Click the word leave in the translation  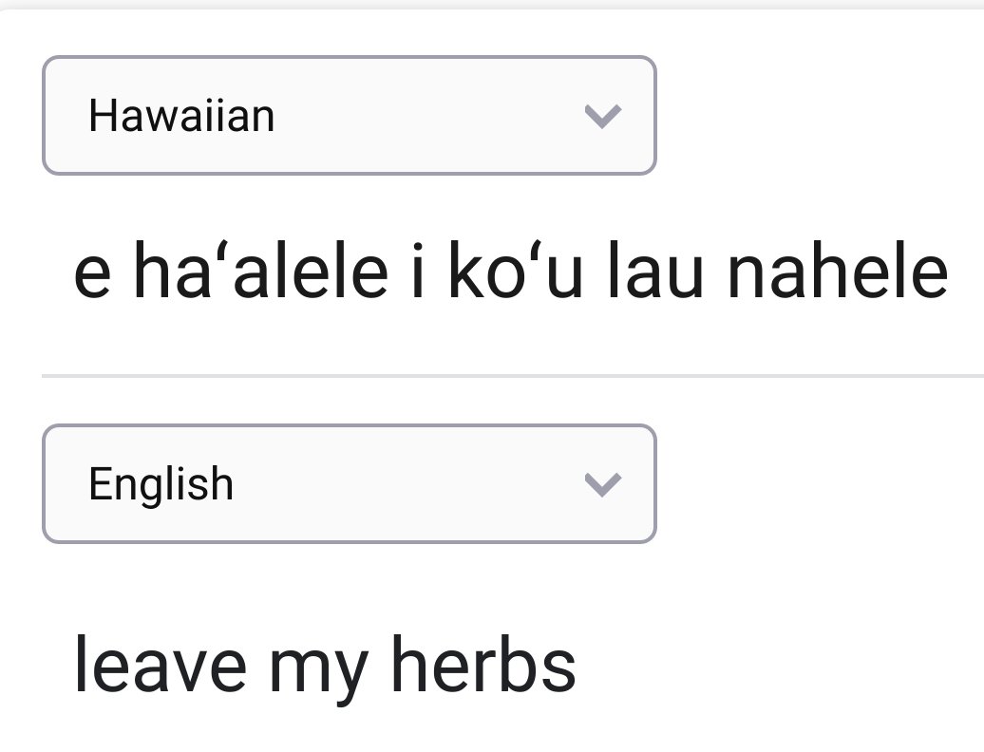[160, 664]
